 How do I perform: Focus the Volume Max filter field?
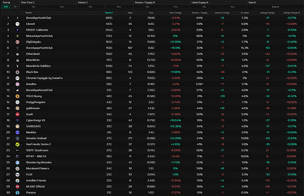pos(119,7)
